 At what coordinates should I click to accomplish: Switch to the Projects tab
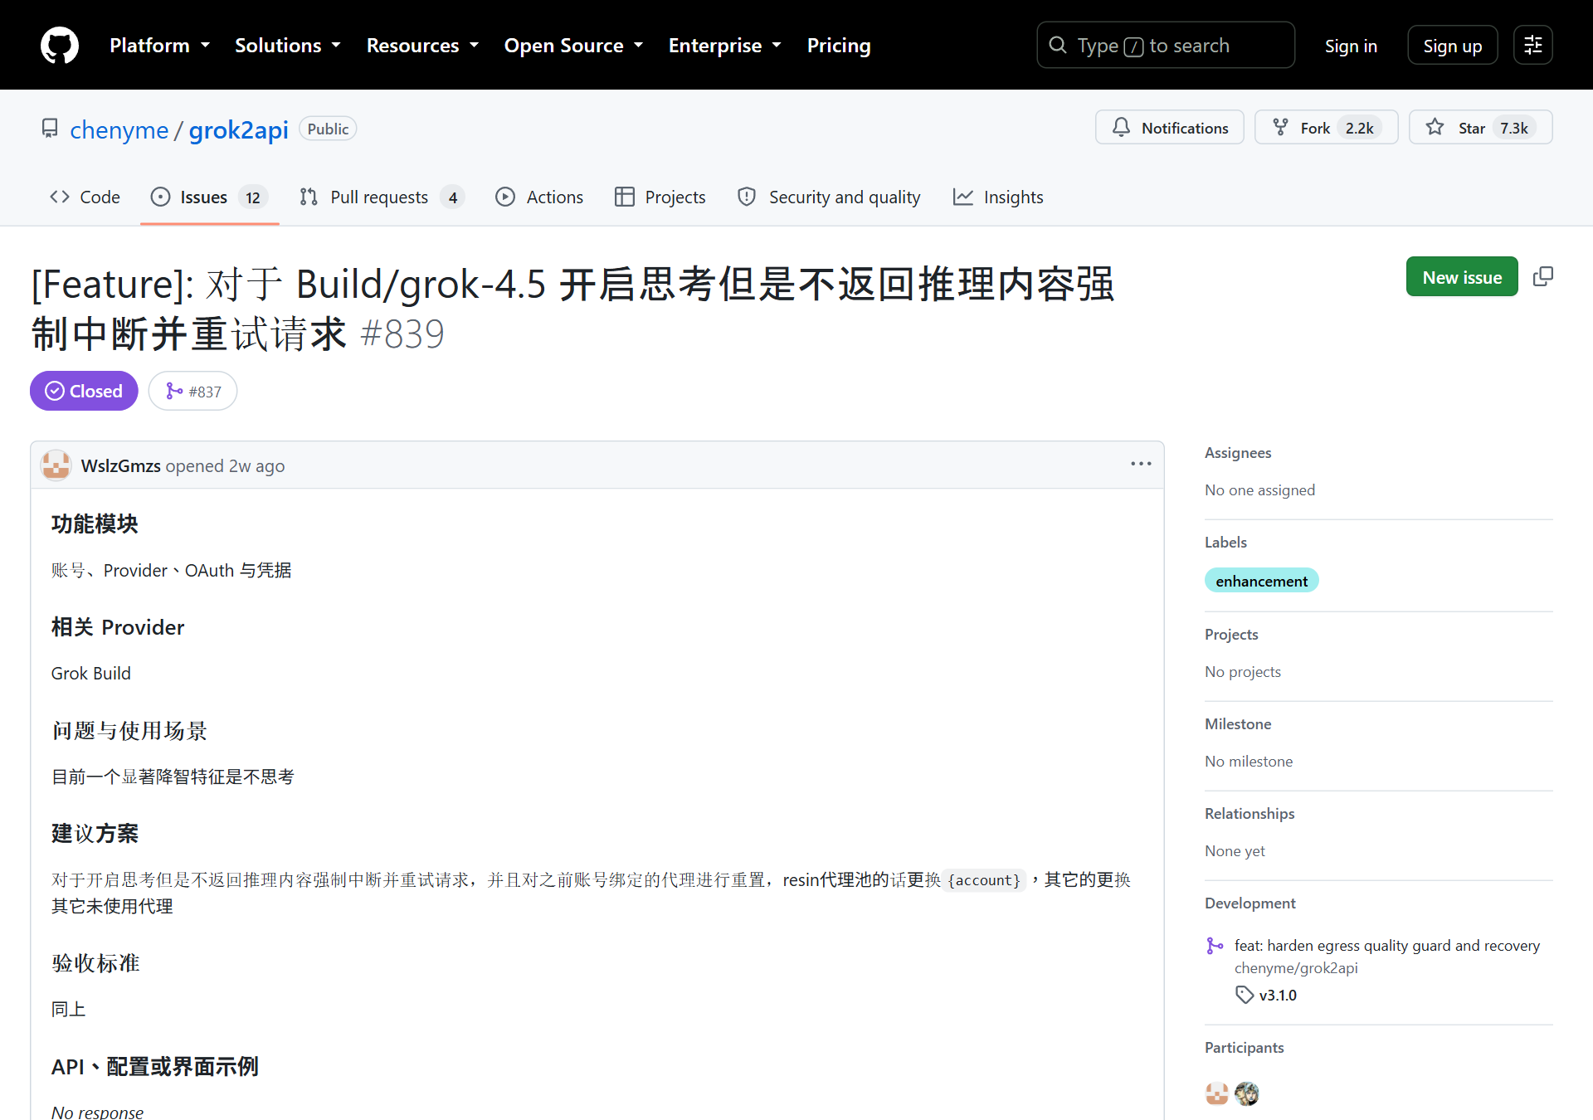click(x=660, y=197)
